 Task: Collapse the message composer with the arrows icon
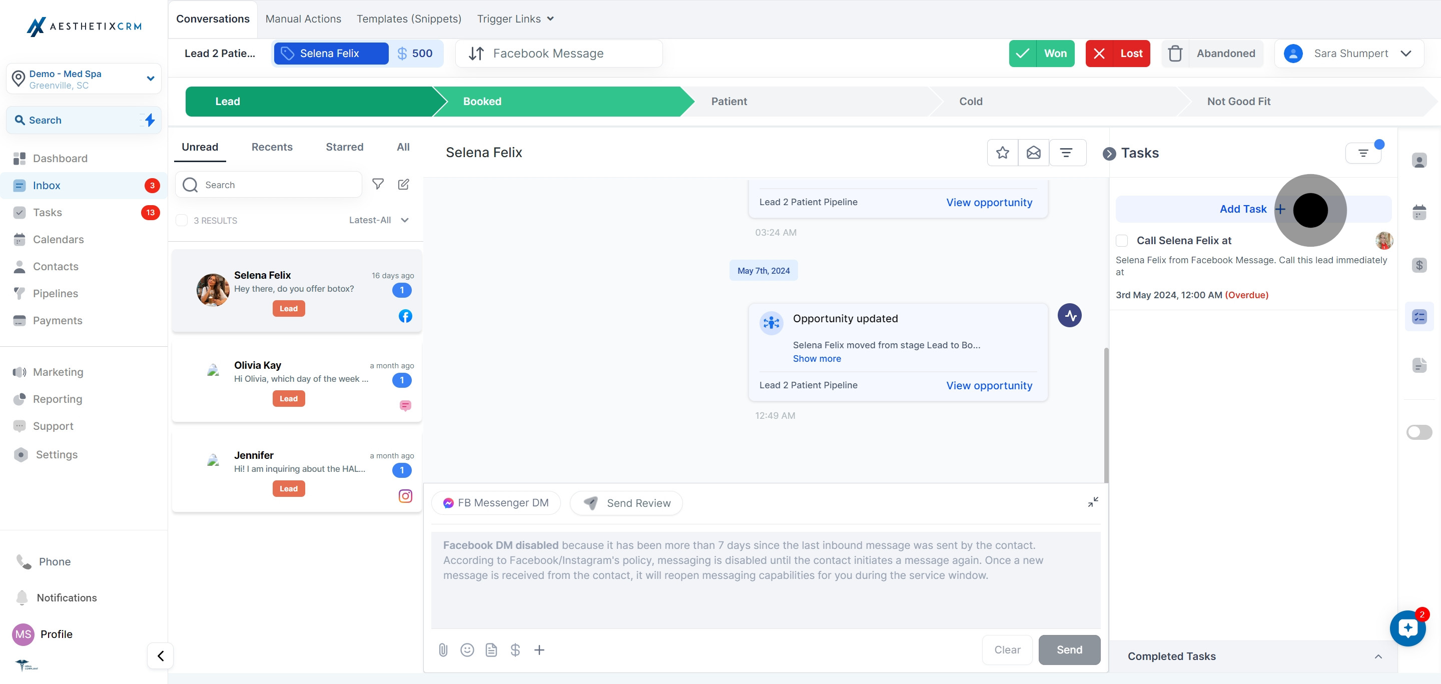pos(1092,502)
